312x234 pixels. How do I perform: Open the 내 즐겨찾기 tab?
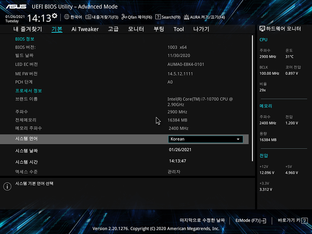pos(28,29)
